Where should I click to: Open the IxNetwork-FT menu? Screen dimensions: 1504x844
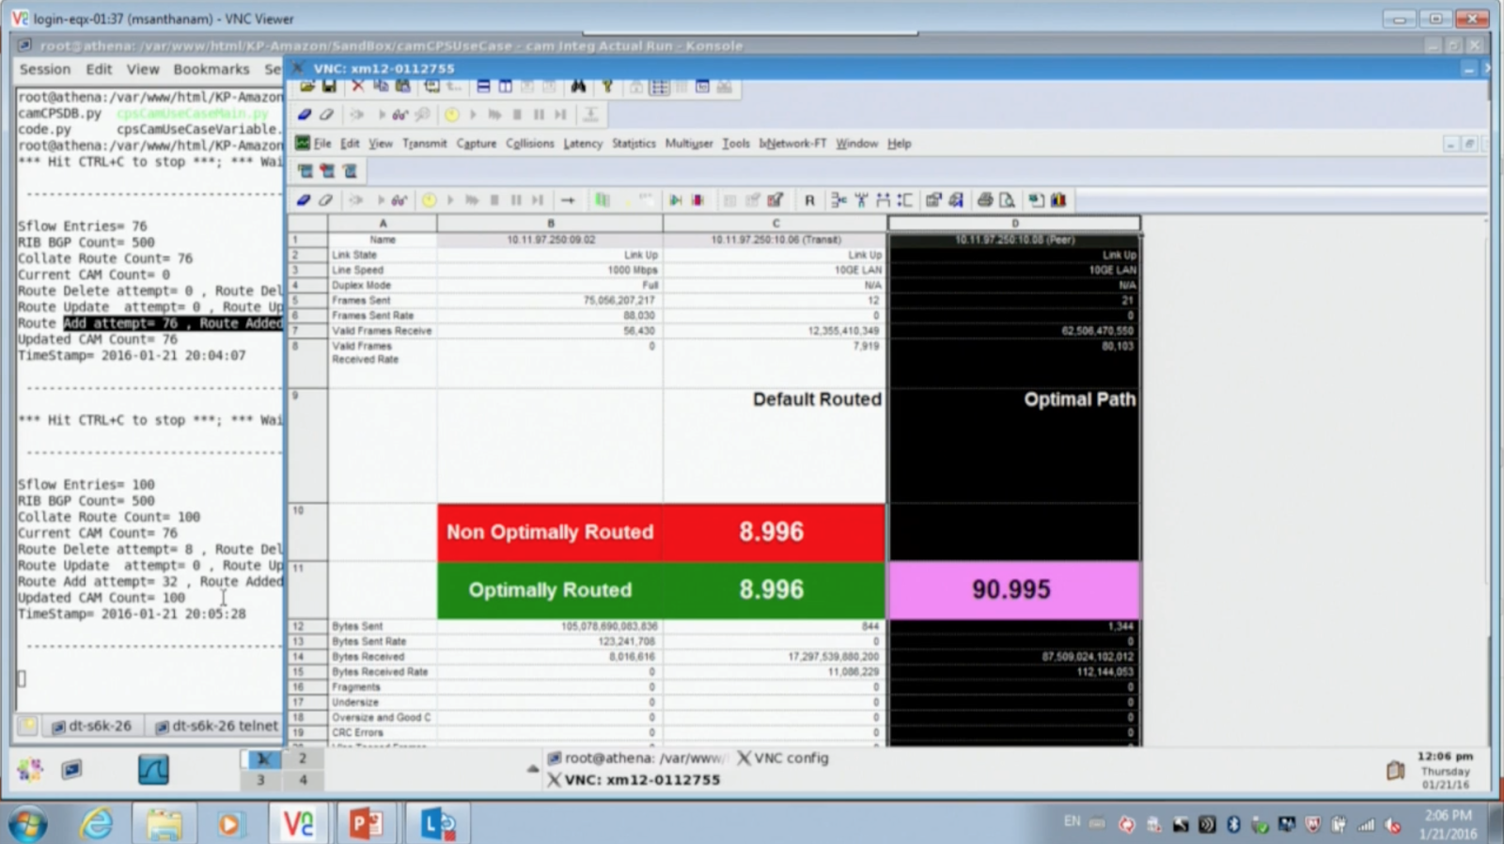(792, 144)
